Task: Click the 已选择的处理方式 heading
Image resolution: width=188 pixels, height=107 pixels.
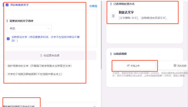Action: (x=124, y=4)
